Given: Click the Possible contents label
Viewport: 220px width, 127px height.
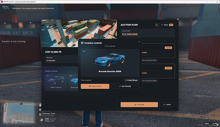Looking at the screenshot, I should 51,71.
